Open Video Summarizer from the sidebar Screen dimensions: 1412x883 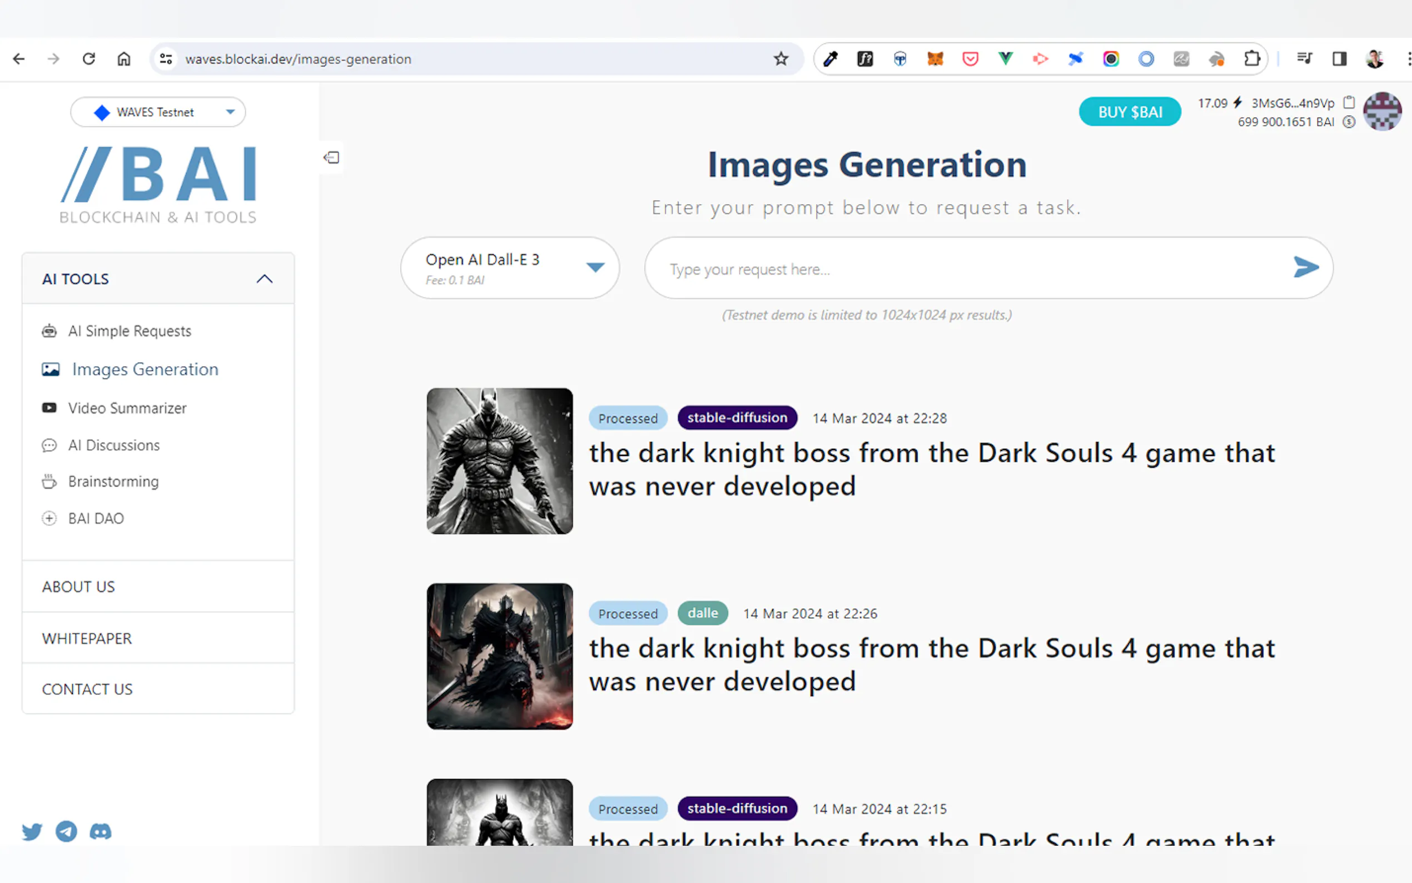pos(127,408)
